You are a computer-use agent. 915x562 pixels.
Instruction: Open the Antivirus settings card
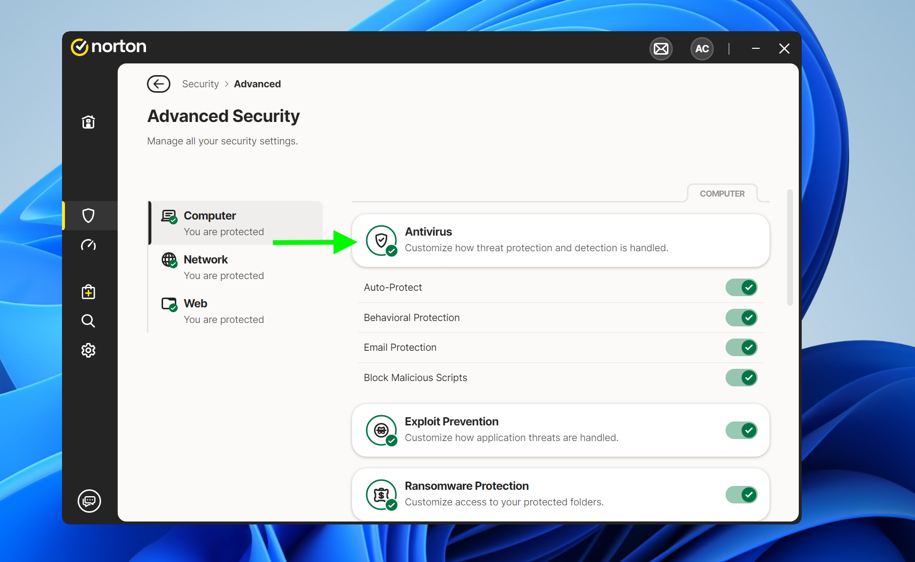pyautogui.click(x=561, y=241)
